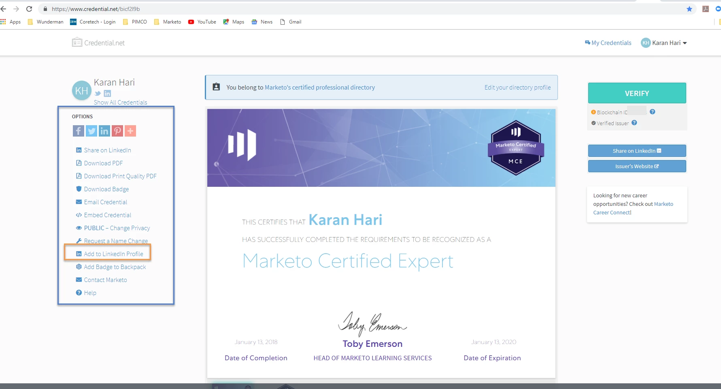Click the PDF extension icon in browser toolbar

706,9
